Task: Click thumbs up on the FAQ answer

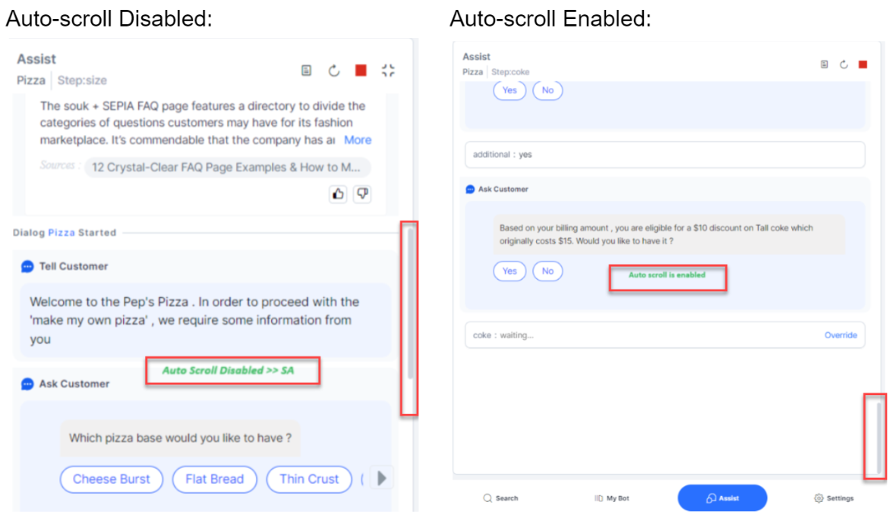Action: pos(338,194)
